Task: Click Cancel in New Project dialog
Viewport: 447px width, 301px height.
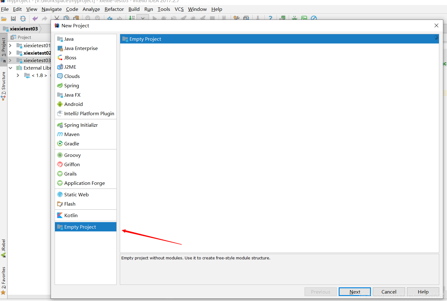Action: tap(389, 292)
